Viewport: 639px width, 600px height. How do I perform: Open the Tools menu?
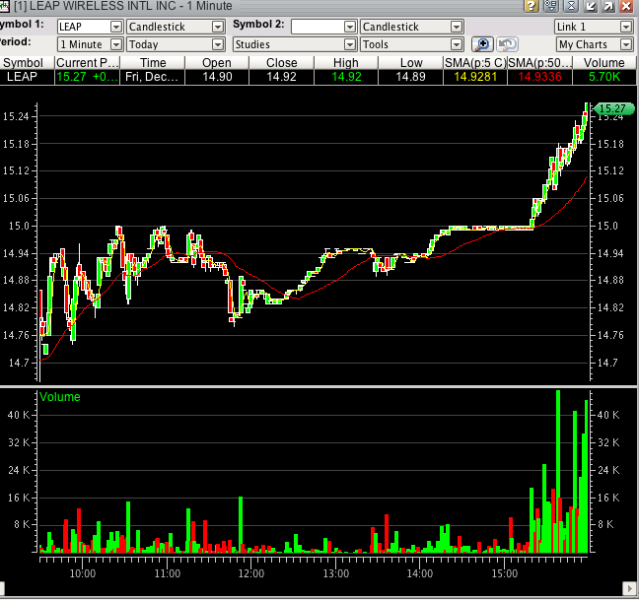[x=456, y=44]
